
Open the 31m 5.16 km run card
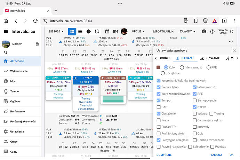point(113,90)
